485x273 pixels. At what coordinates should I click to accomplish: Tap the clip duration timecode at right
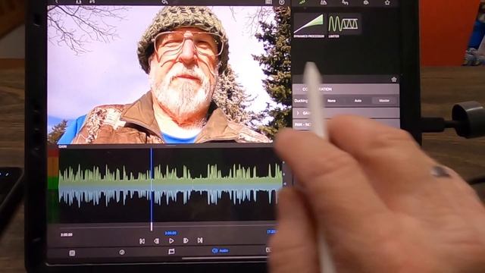click(271, 231)
